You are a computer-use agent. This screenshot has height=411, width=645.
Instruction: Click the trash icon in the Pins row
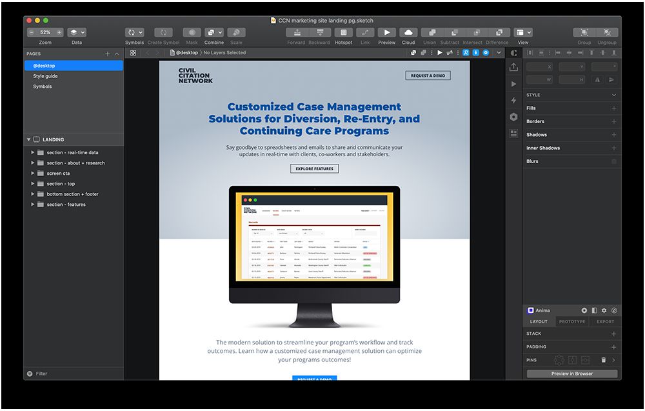click(604, 360)
